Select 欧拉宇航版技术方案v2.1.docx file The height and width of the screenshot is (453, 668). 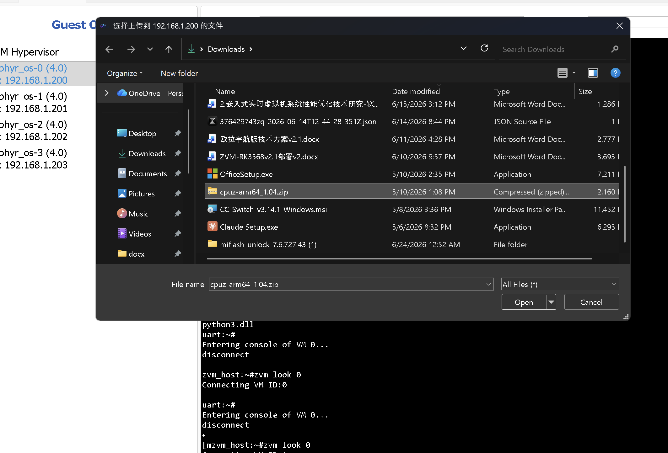tap(412, 139)
